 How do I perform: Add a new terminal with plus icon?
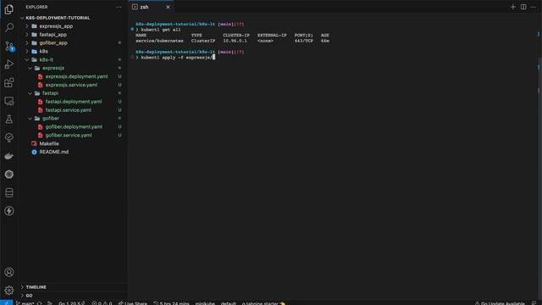click(x=513, y=7)
